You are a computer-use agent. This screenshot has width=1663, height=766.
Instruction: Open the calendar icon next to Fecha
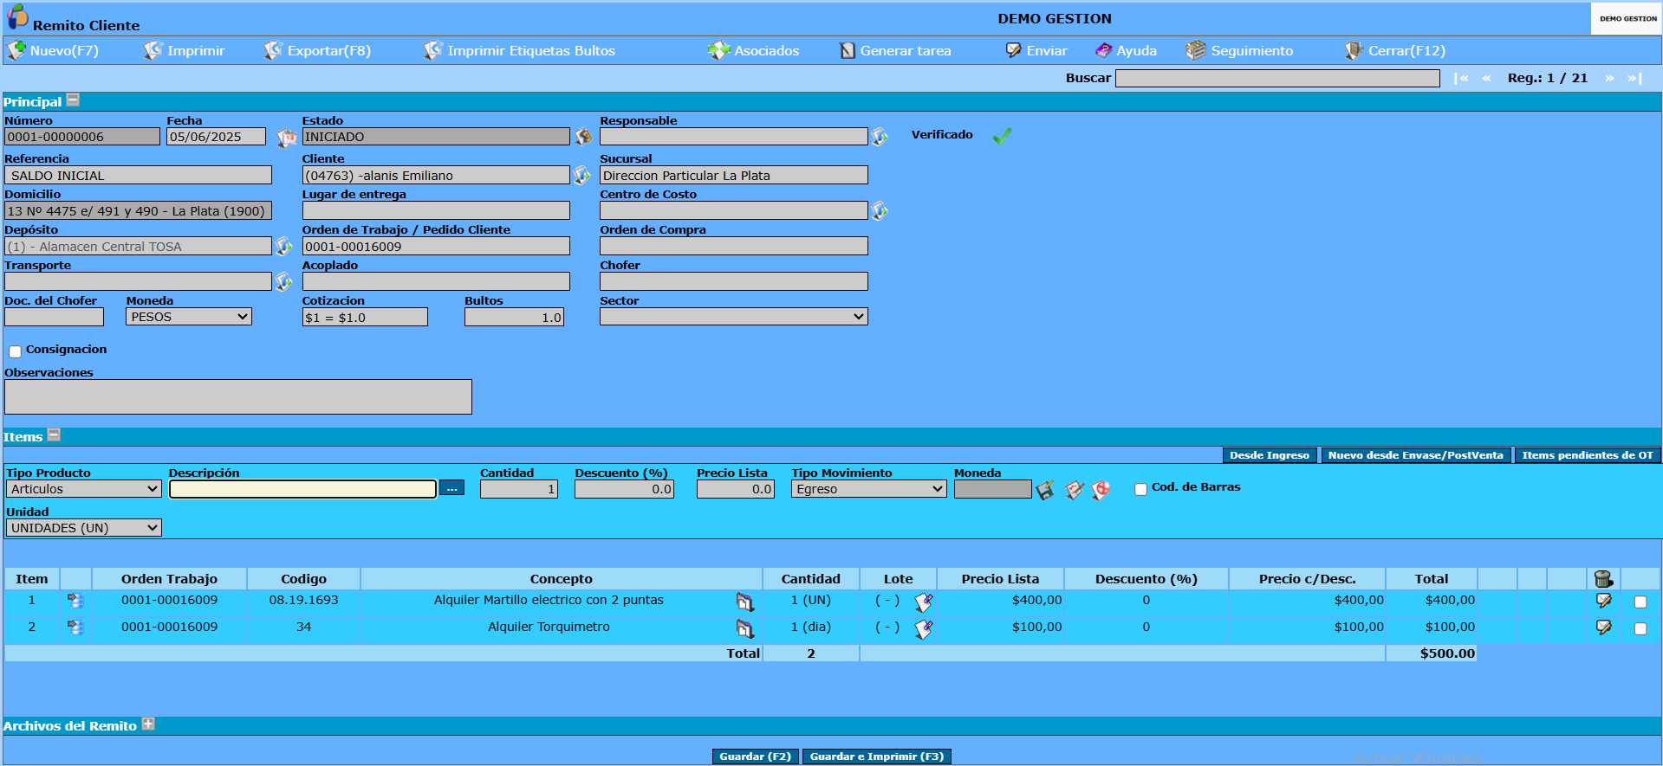(286, 138)
